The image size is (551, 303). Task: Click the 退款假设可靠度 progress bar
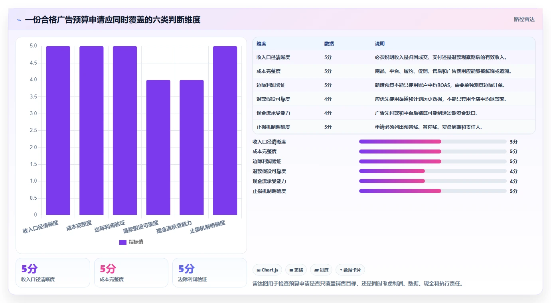[433, 171]
